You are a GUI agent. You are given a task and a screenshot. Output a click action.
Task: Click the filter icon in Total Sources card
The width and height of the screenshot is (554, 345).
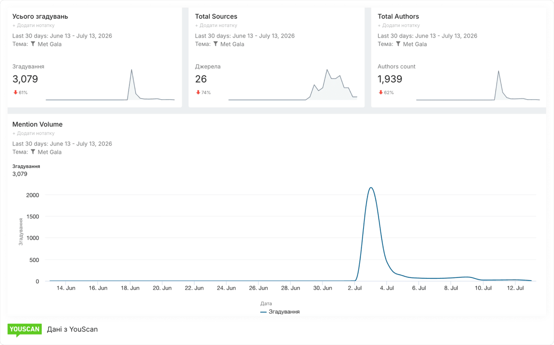tap(216, 44)
